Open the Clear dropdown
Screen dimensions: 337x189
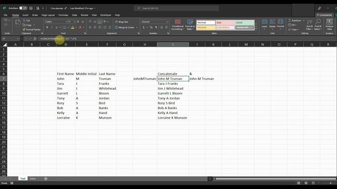293,29
